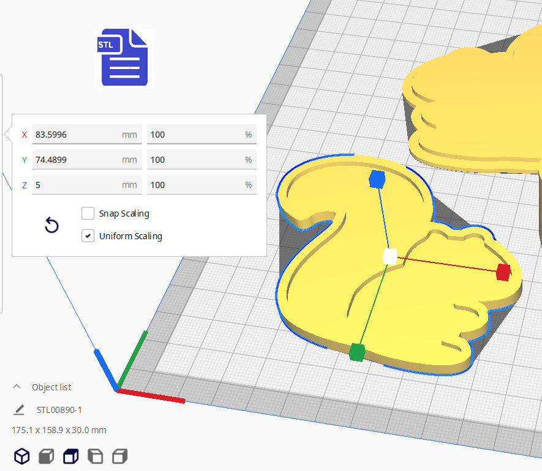Click the Z dimension field showing 5
542x471 pixels.
(86, 185)
